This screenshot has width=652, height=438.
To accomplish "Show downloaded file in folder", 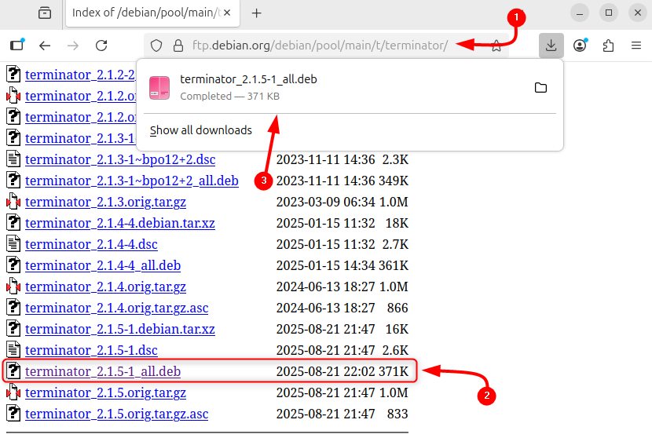I will (540, 88).
